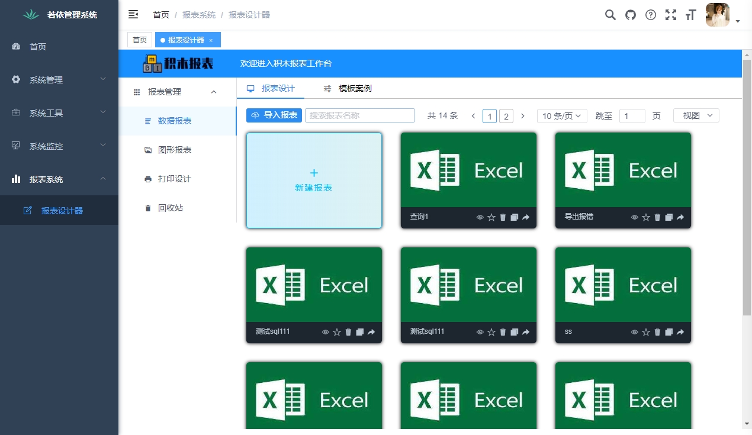Image resolution: width=752 pixels, height=435 pixels.
Task: Delete the 导出报错 report
Action: point(657,217)
